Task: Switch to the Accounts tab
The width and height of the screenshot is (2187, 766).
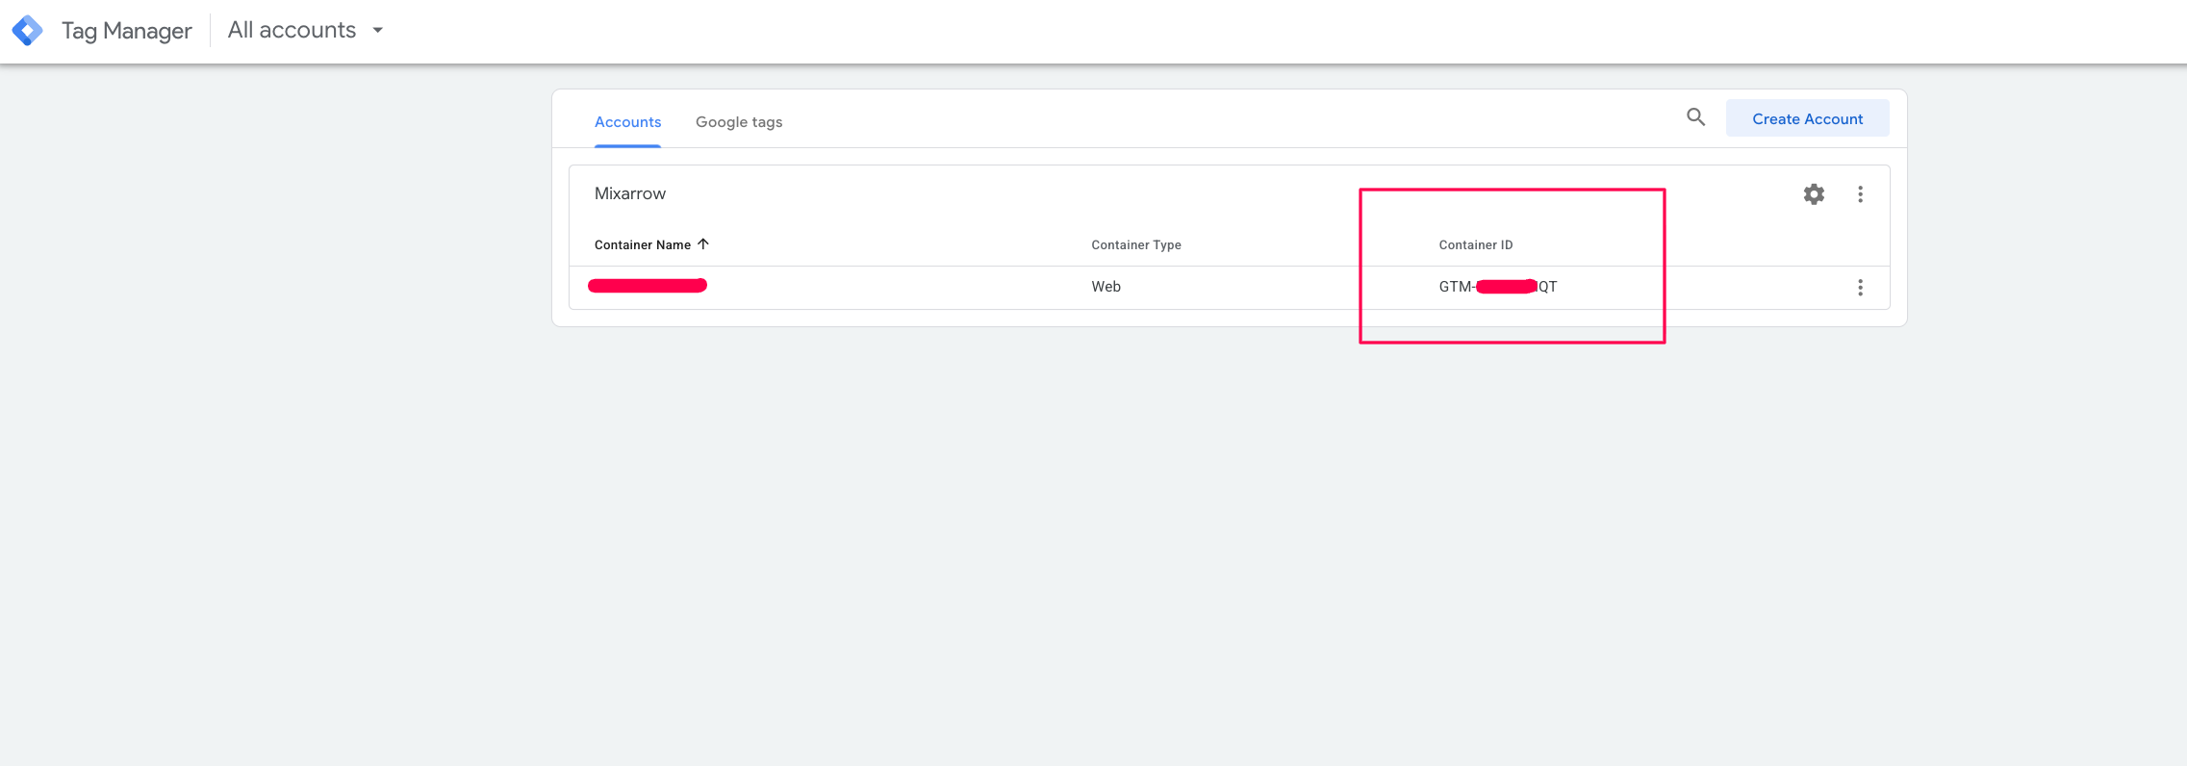Action: click(x=627, y=122)
